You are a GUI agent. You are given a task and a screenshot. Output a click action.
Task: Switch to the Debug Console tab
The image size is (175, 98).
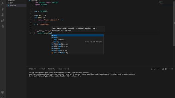click(x=63, y=69)
